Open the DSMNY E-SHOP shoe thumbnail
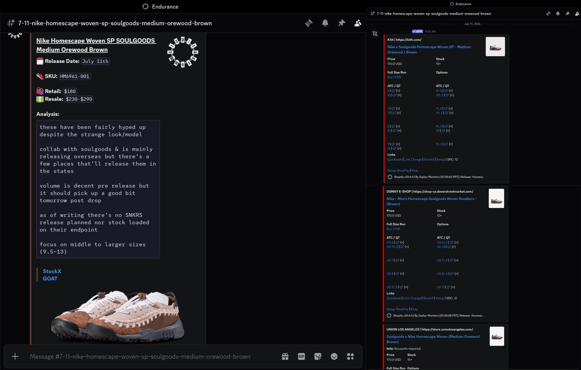 (x=496, y=198)
